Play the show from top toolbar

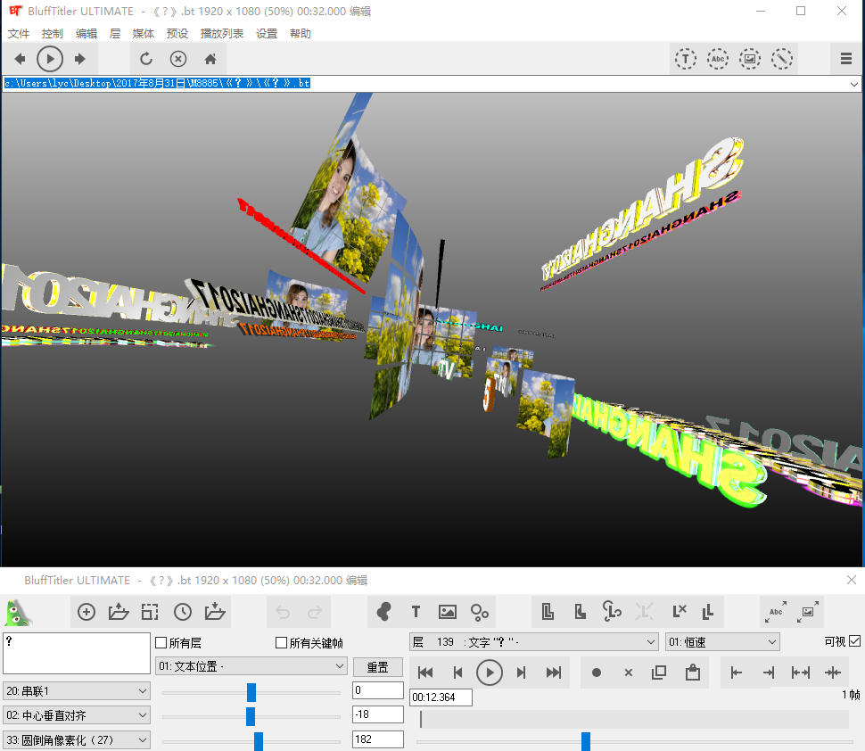[x=50, y=59]
